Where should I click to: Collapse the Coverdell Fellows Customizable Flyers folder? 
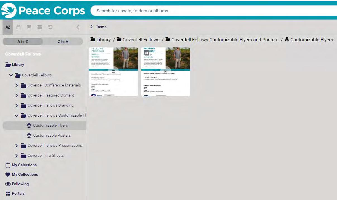[x=16, y=115]
